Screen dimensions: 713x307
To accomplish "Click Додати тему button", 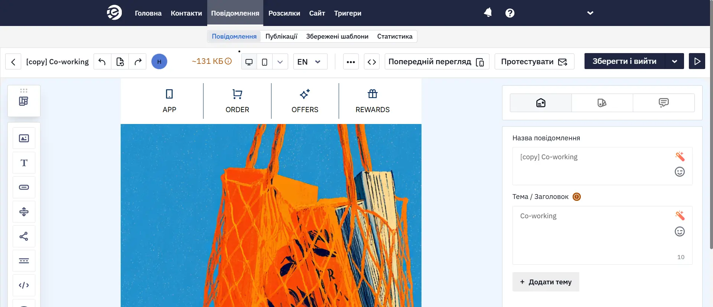I will click(x=546, y=282).
